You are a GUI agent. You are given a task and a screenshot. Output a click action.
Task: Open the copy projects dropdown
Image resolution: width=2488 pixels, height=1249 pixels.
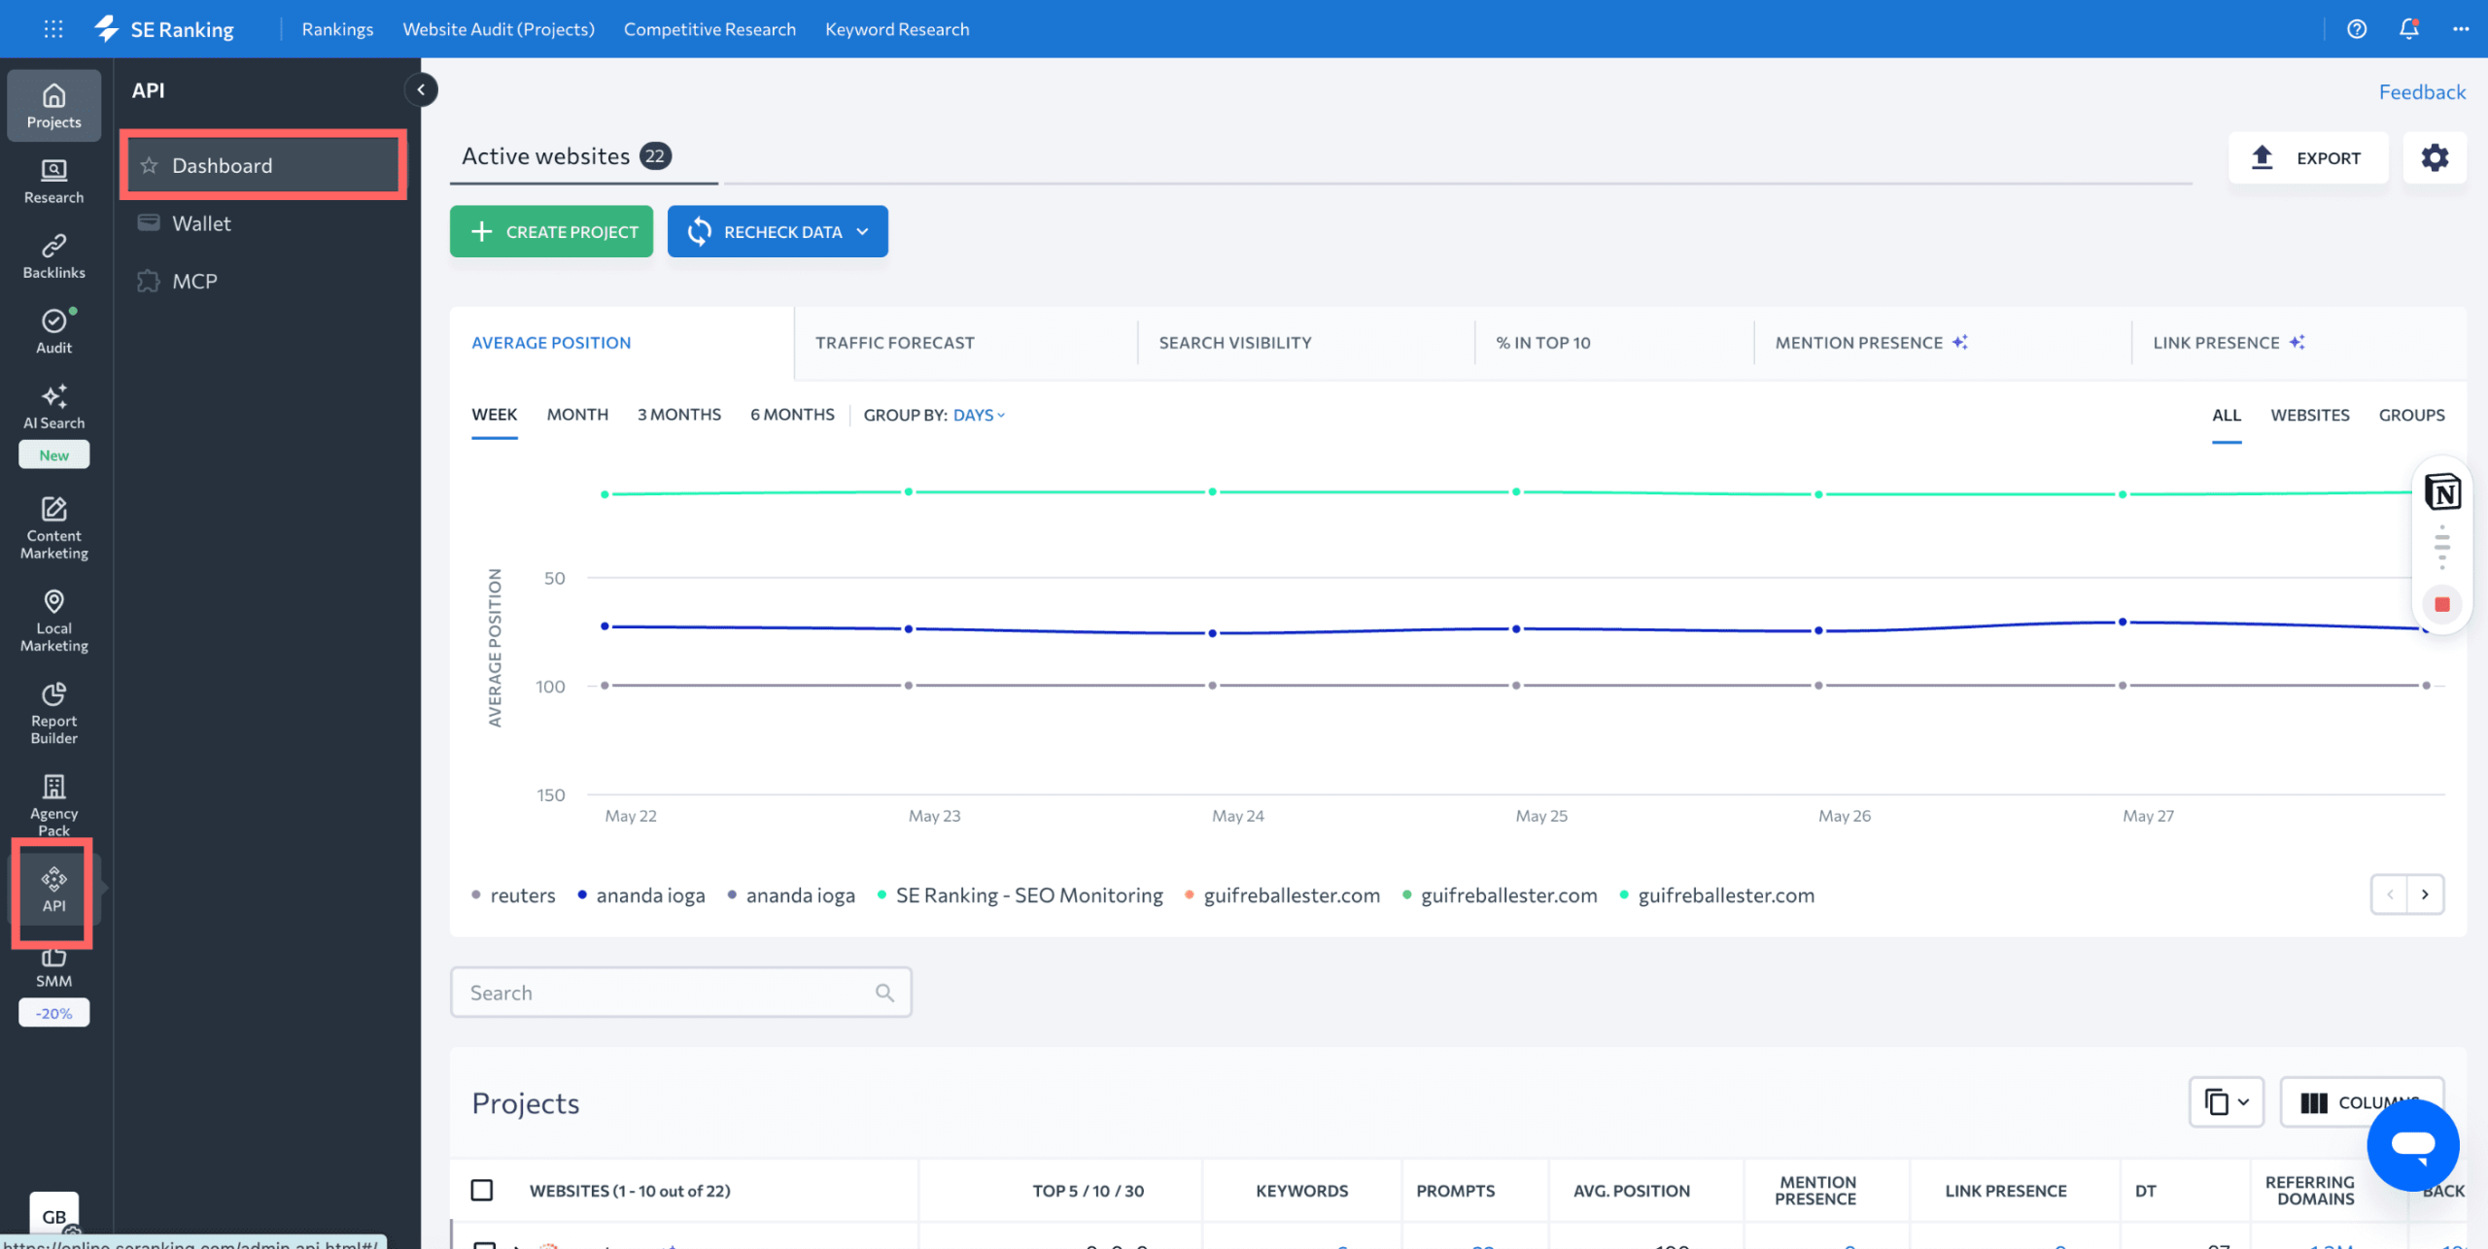(2227, 1101)
